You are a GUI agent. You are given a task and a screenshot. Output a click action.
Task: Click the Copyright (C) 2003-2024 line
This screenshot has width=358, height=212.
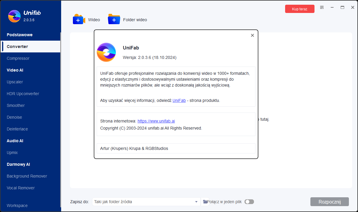pyautogui.click(x=151, y=128)
